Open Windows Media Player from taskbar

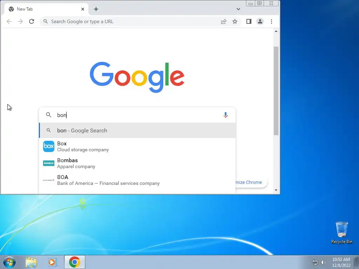click(53, 262)
